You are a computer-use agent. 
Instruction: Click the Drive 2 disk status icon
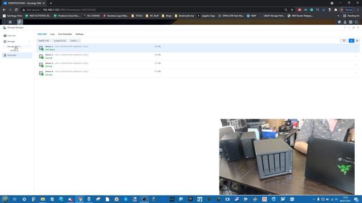[x=41, y=56]
